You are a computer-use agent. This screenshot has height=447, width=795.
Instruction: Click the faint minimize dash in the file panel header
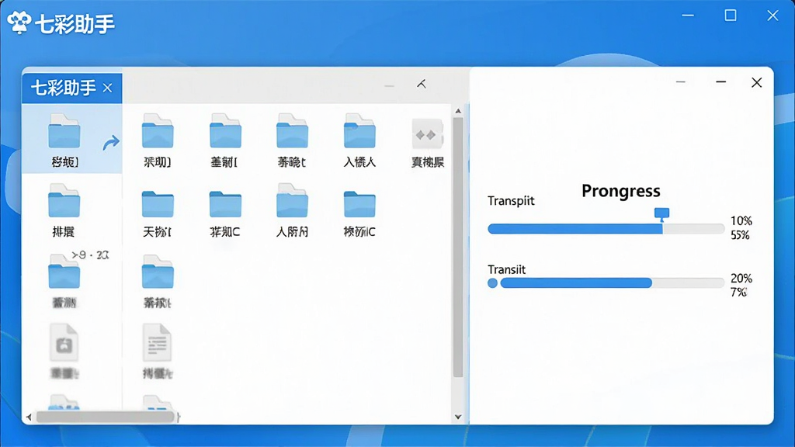coord(389,86)
